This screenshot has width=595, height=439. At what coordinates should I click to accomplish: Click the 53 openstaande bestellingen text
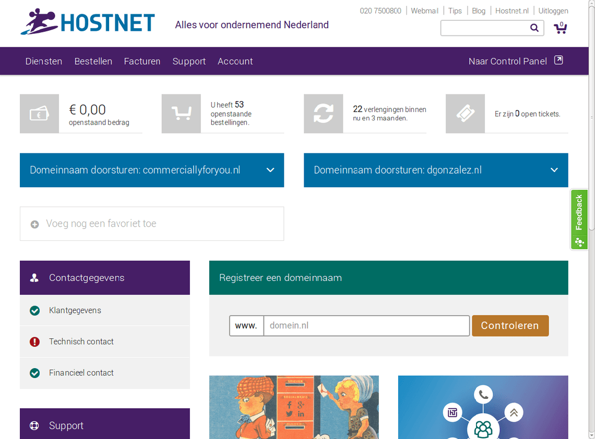click(x=231, y=113)
